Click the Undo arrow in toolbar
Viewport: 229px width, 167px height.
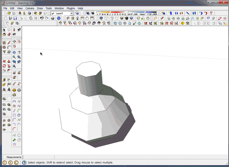click(42, 18)
